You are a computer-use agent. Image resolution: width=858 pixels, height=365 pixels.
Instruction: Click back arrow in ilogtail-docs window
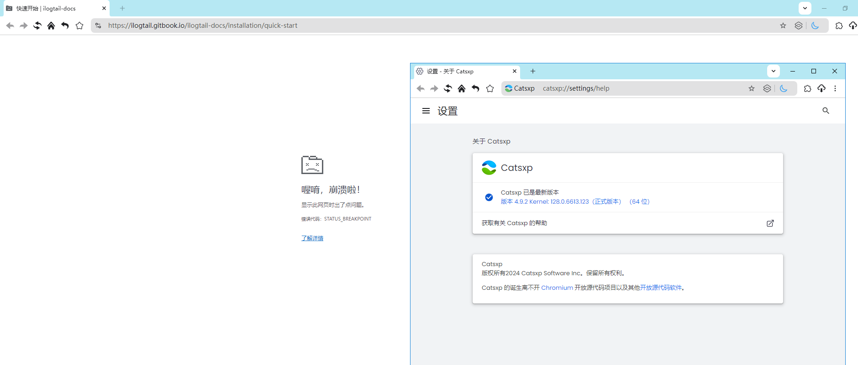10,26
